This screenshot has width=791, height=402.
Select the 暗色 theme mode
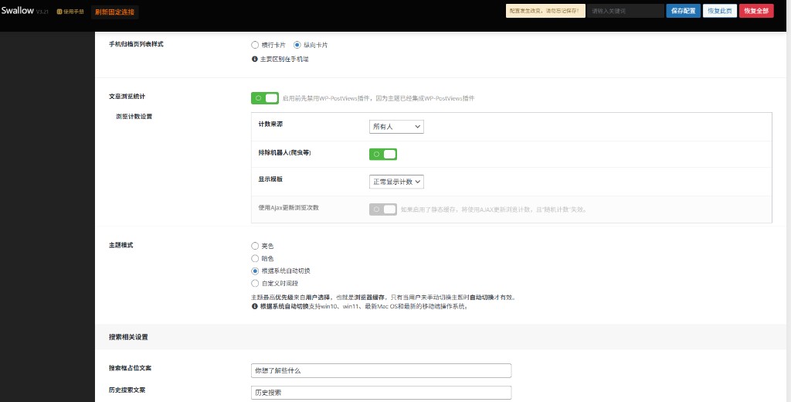pos(256,258)
